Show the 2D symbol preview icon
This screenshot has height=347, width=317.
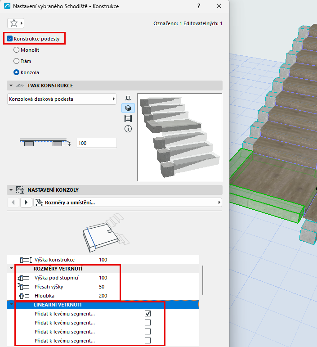(x=128, y=98)
